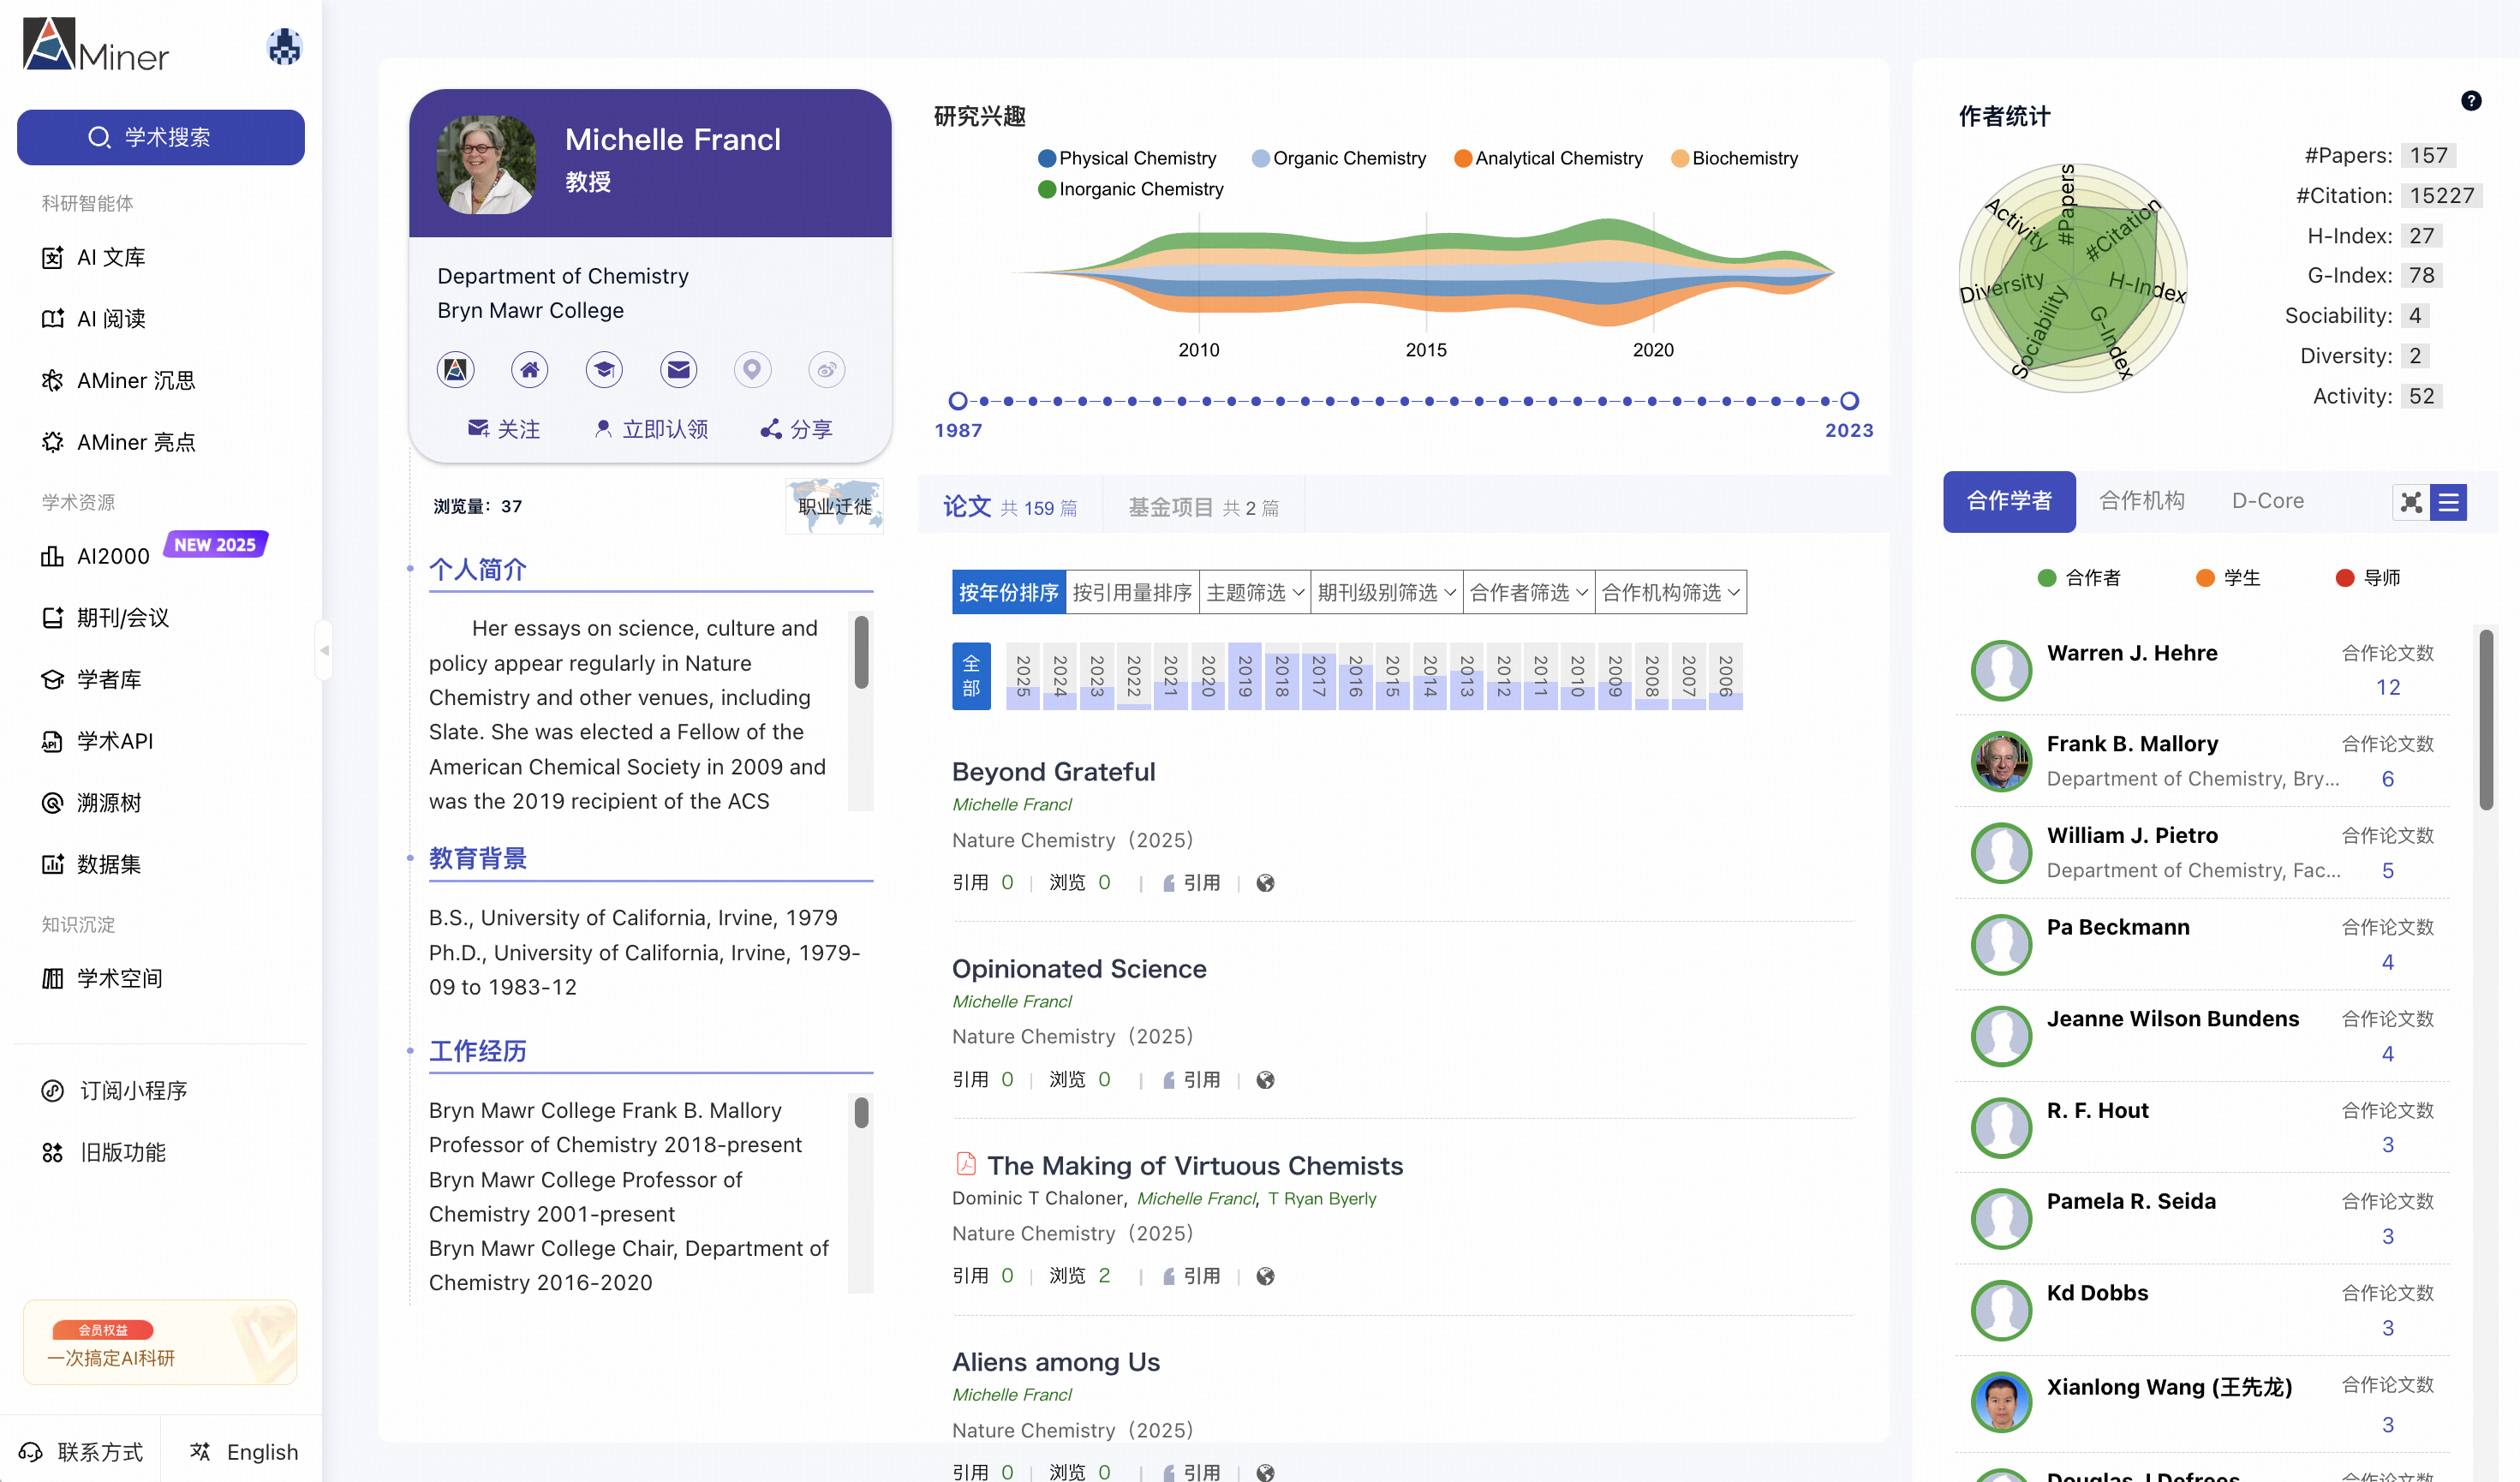The width and height of the screenshot is (2520, 1482).
Task: Click the Weibo icon on profile card
Action: (x=826, y=370)
